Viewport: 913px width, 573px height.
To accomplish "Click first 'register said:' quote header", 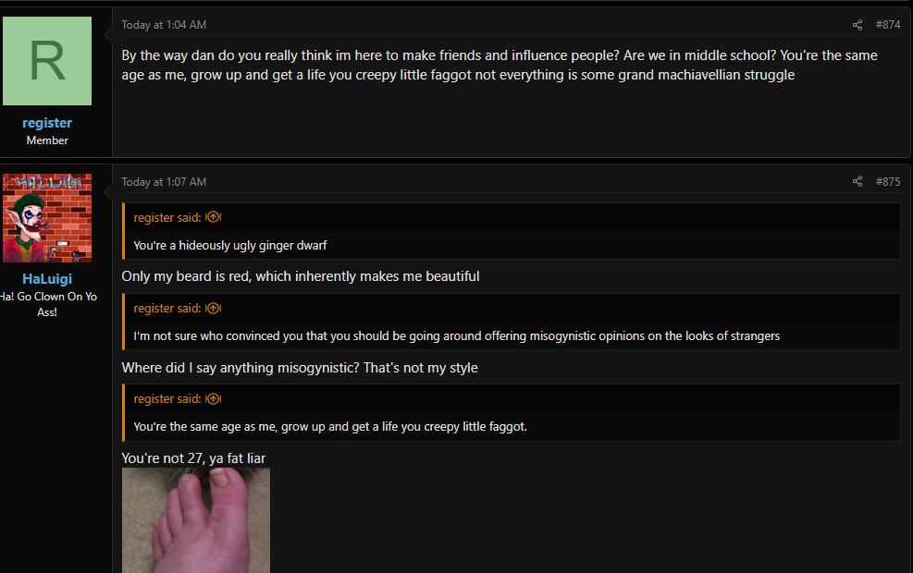I will [167, 217].
